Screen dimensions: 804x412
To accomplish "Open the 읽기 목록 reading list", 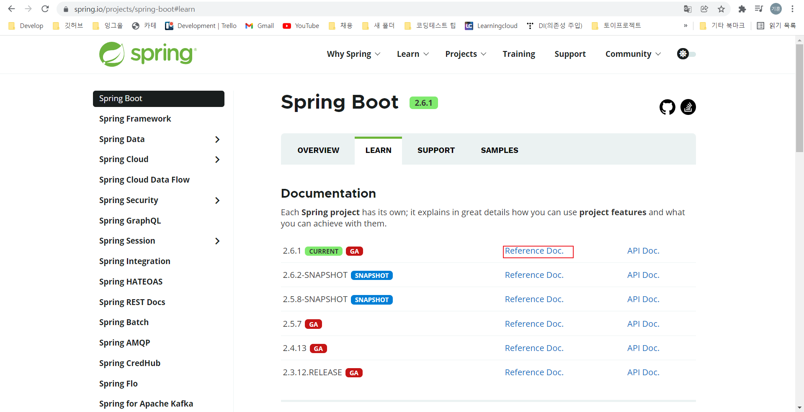I will 777,26.
